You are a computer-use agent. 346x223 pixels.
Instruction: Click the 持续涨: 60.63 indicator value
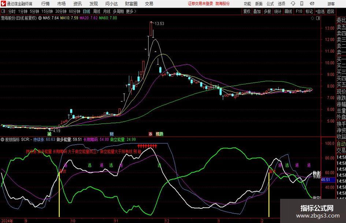click(x=44, y=140)
